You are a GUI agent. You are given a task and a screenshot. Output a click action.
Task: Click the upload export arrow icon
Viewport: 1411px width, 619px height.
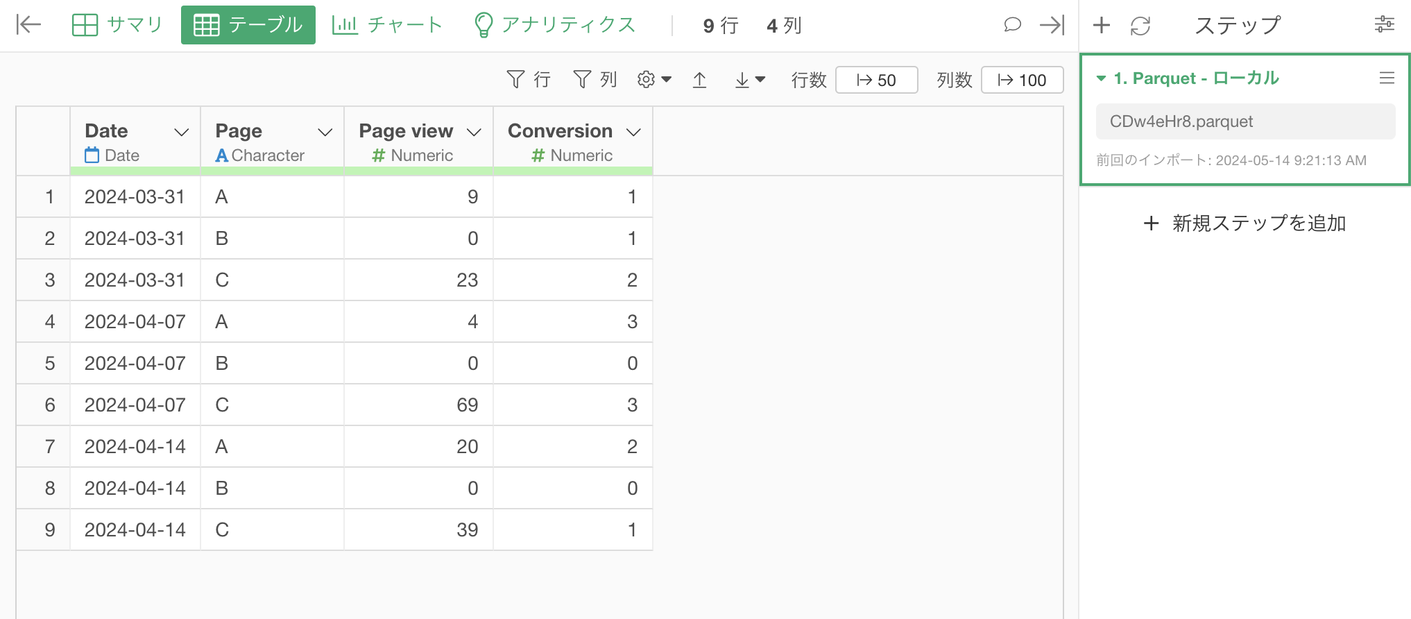click(699, 80)
